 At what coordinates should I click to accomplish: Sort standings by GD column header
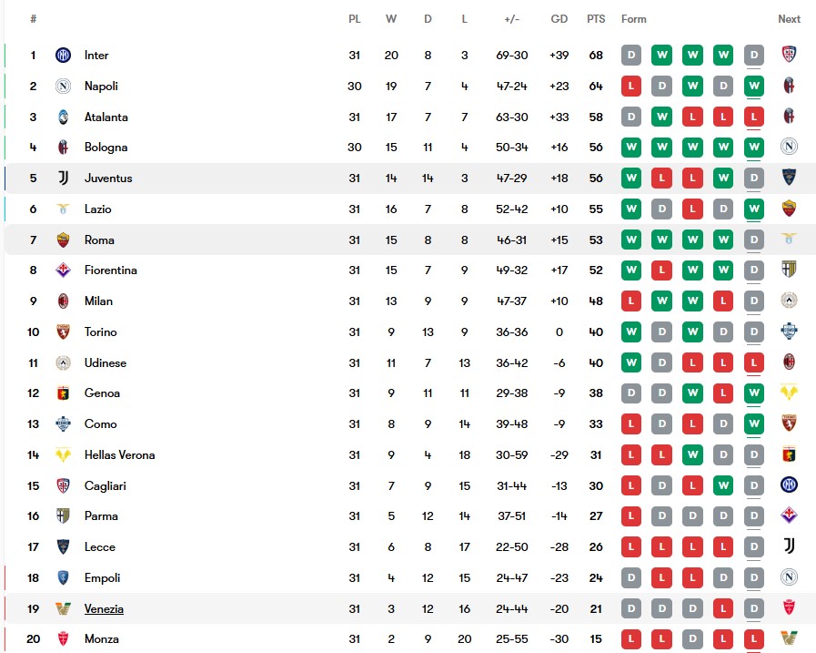(x=559, y=19)
